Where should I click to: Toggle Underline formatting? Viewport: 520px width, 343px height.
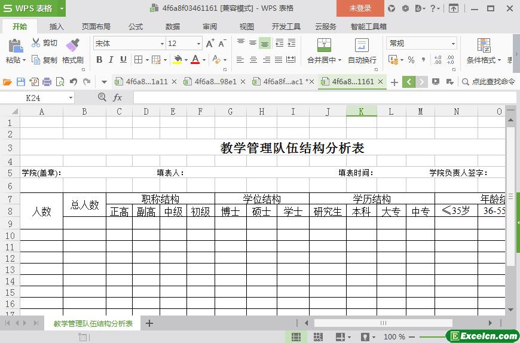[123, 60]
